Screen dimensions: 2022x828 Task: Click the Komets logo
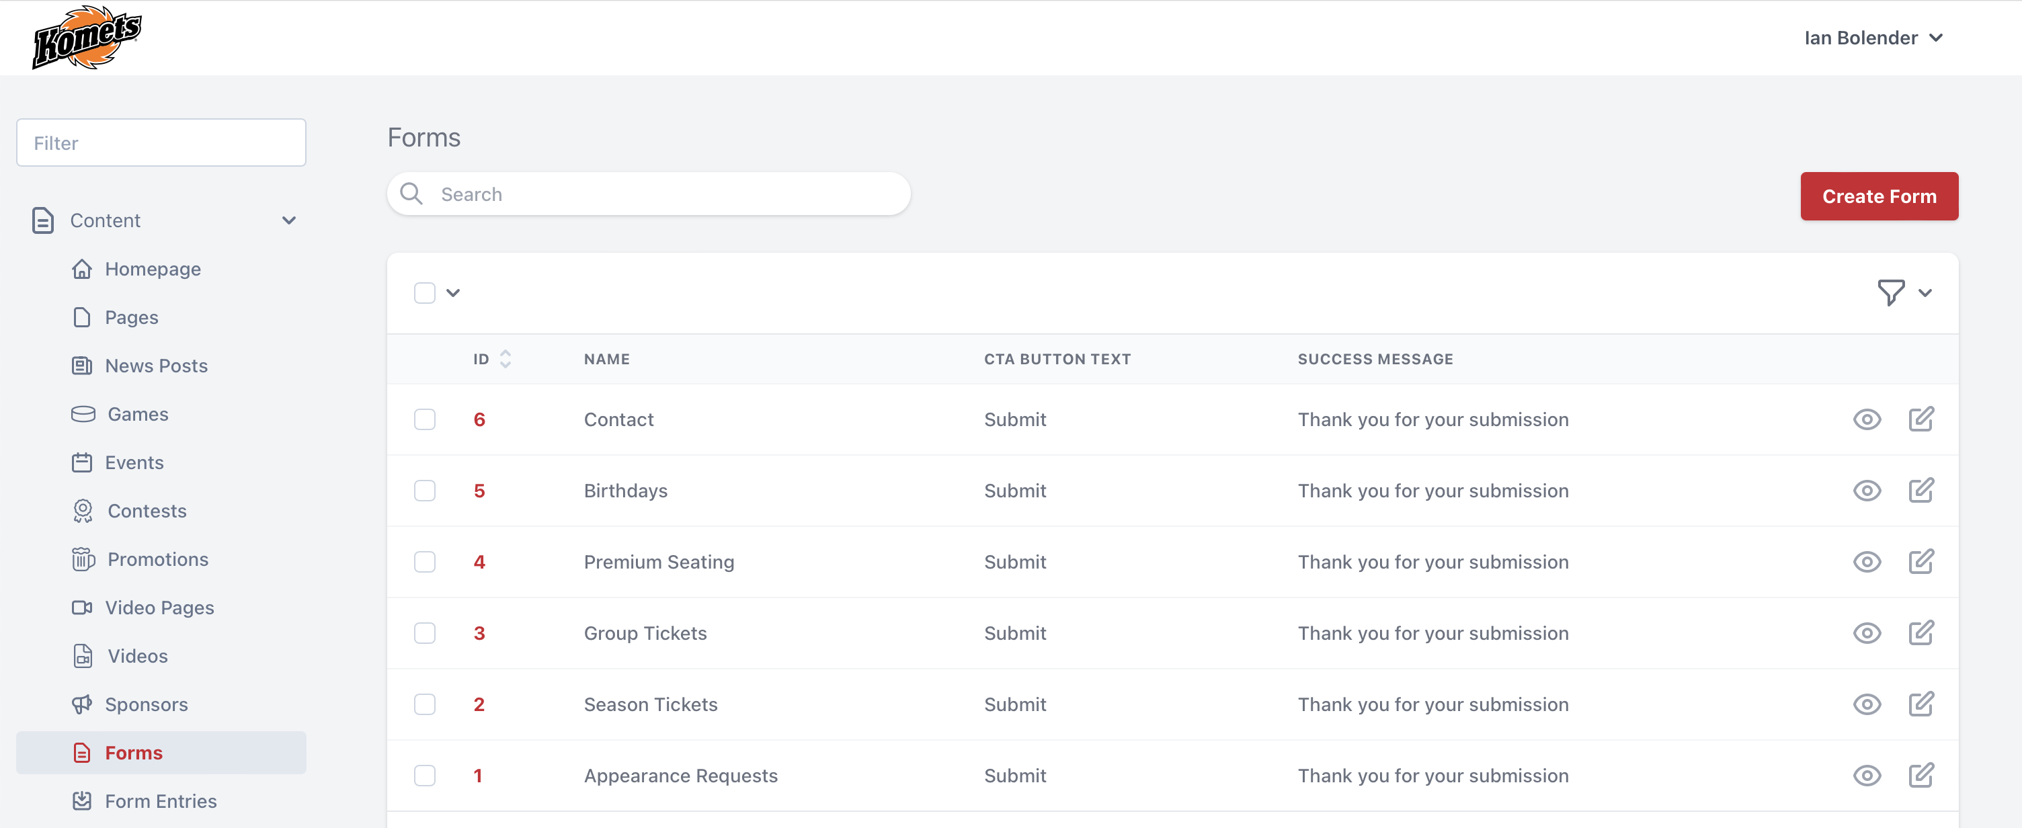(x=86, y=37)
